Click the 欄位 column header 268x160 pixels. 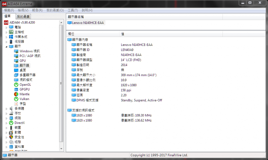point(93,34)
